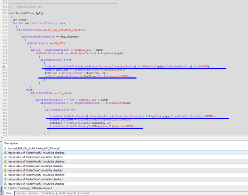This screenshot has width=248, height=195.
Task: Open the Public Projects tab
Action: point(67,193)
